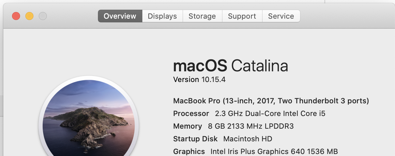Viewport: 395px width, 156px height.
Task: Click the macOS Catalina heading
Action: 231,66
